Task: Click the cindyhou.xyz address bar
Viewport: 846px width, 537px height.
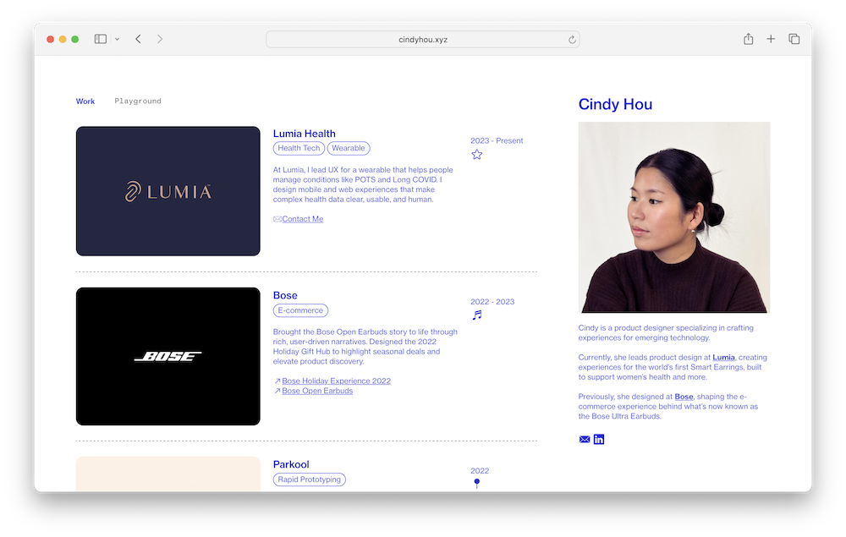Action: coord(423,40)
